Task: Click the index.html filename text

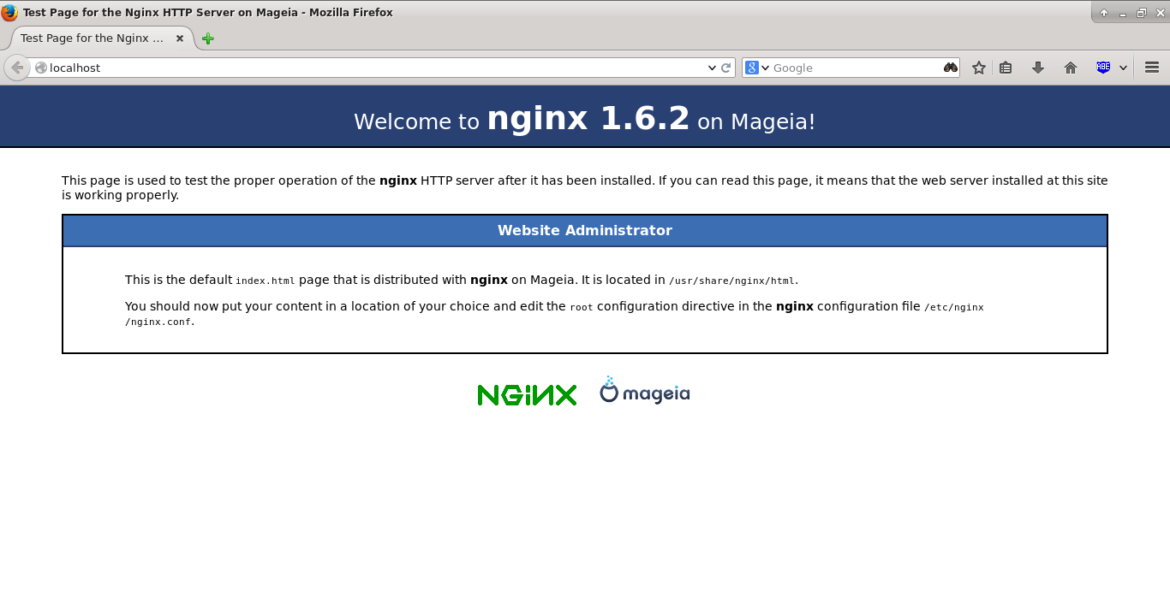Action: 266,281
